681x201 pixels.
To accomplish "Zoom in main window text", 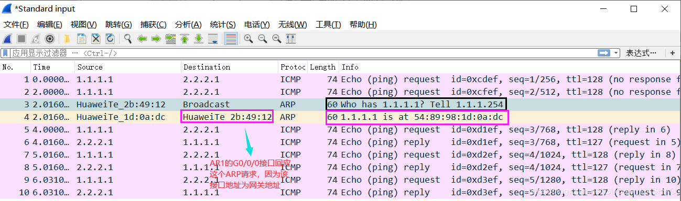I will 248,39.
